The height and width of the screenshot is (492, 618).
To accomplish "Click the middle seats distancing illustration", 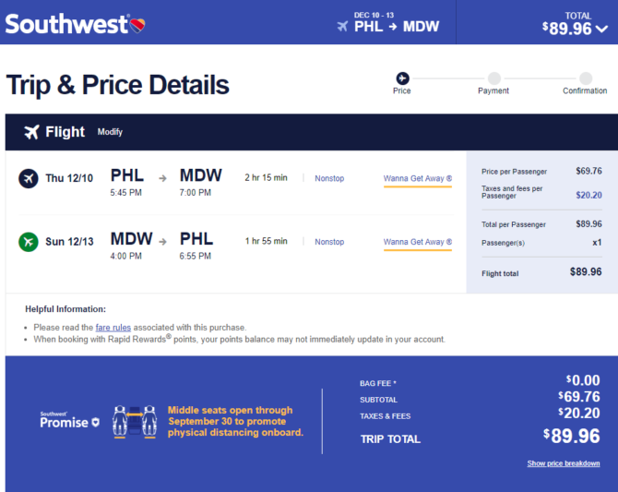I will [x=135, y=422].
